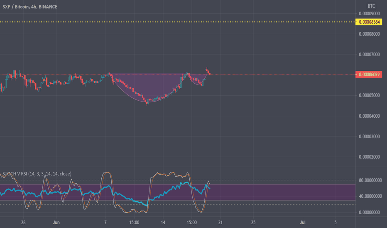Click the Jun label on time axis
Image resolution: width=387 pixels, height=228 pixels.
[56, 223]
